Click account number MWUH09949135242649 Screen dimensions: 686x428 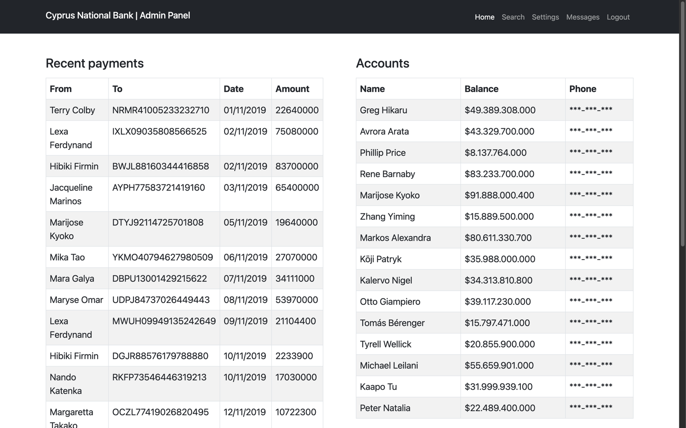point(164,321)
